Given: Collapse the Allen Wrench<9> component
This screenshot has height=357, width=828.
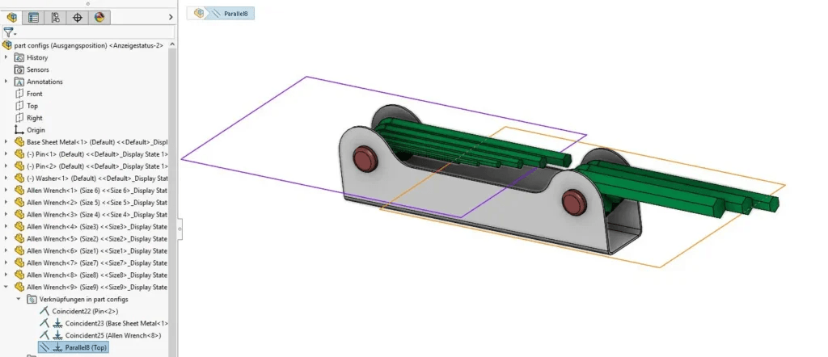Looking at the screenshot, I should (6, 287).
